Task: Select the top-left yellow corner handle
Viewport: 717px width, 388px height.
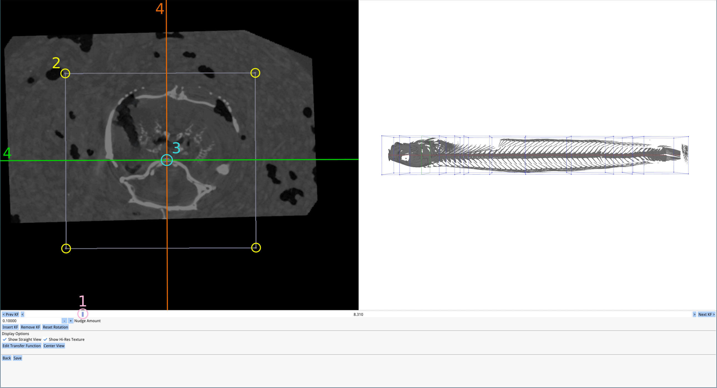Action: pos(65,73)
